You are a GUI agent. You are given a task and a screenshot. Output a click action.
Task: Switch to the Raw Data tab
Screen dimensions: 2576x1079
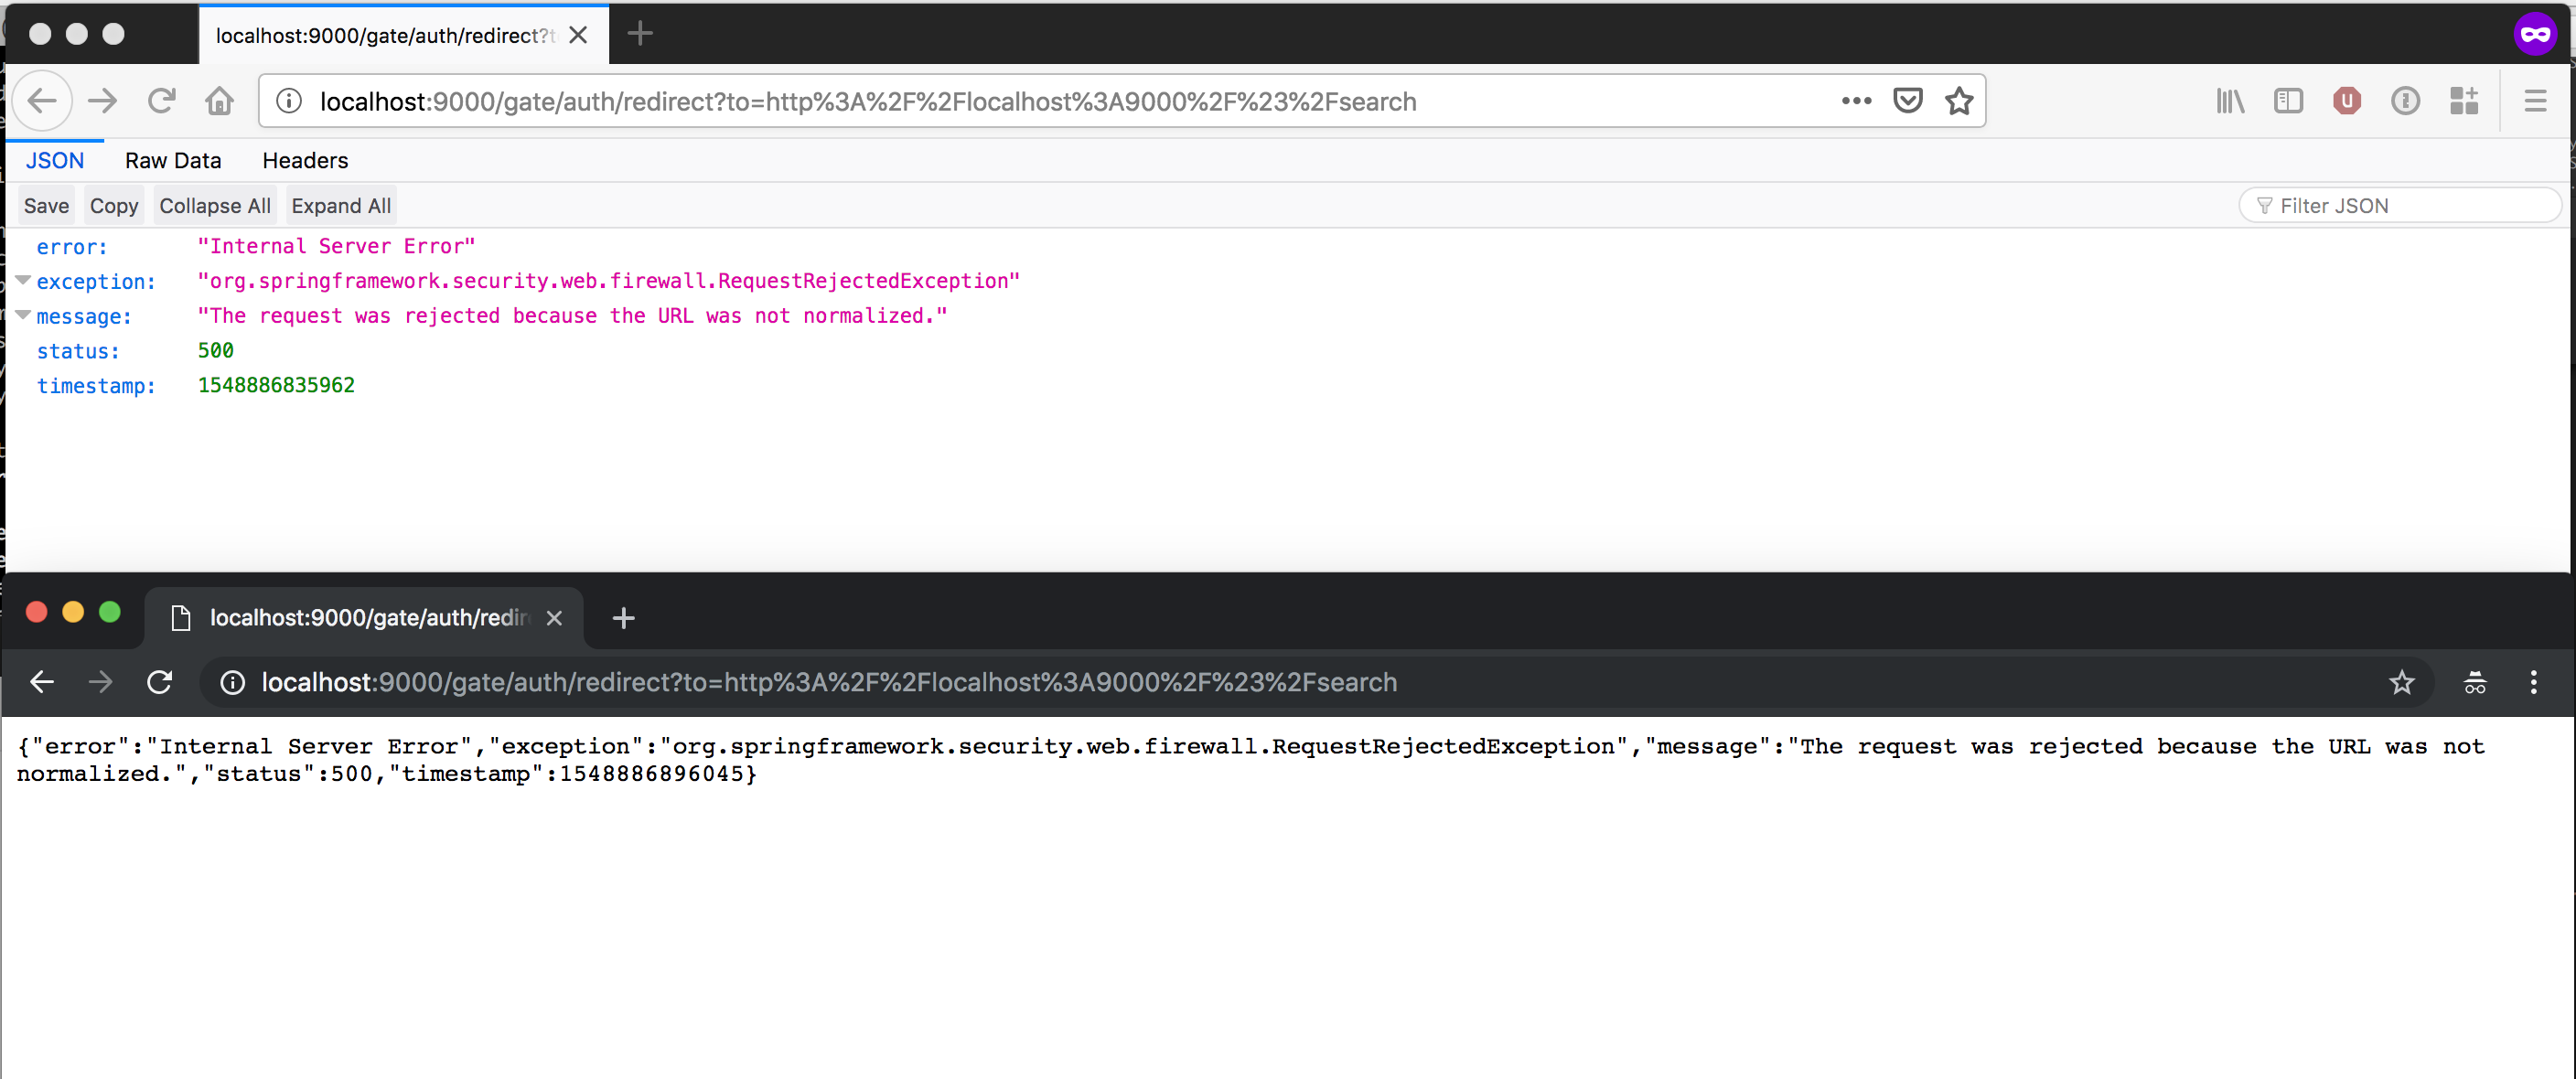pos(173,160)
